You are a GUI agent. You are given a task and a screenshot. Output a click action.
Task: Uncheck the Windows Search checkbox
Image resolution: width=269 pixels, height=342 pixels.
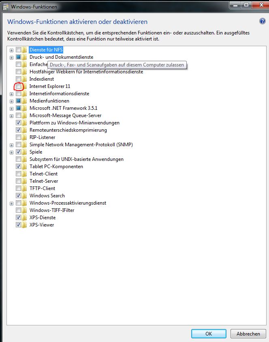coord(19,196)
